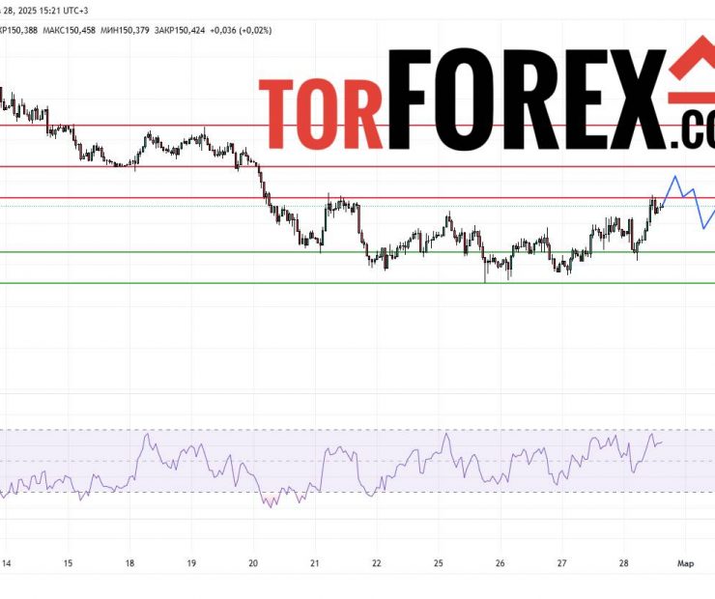Click the date label 14 on time axis
Image resolution: width=715 pixels, height=599 pixels.
6,563
